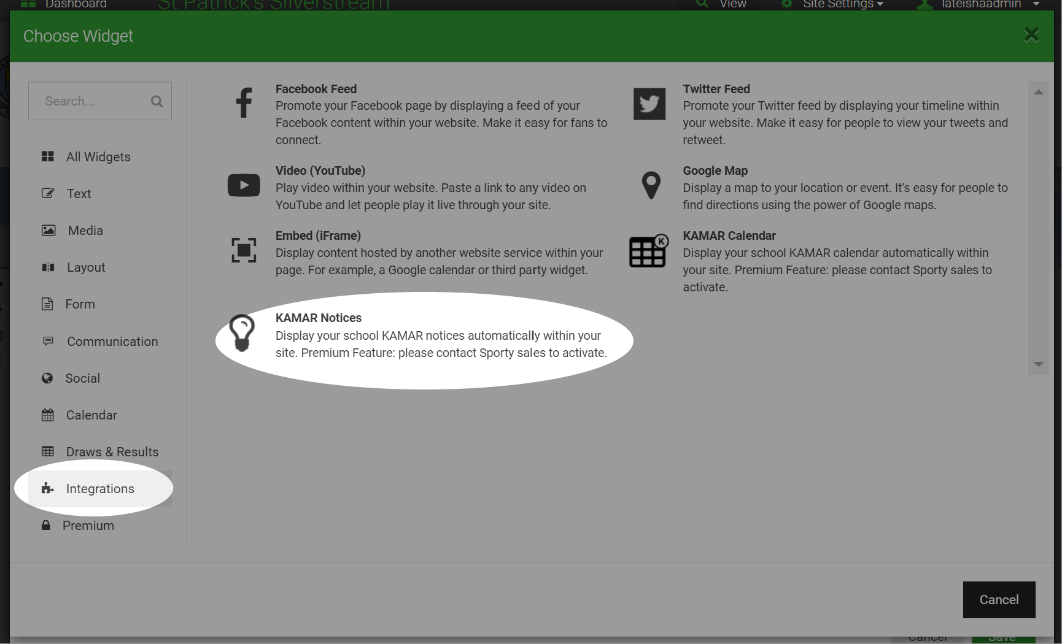Pick the Google Map pin icon

tap(651, 185)
